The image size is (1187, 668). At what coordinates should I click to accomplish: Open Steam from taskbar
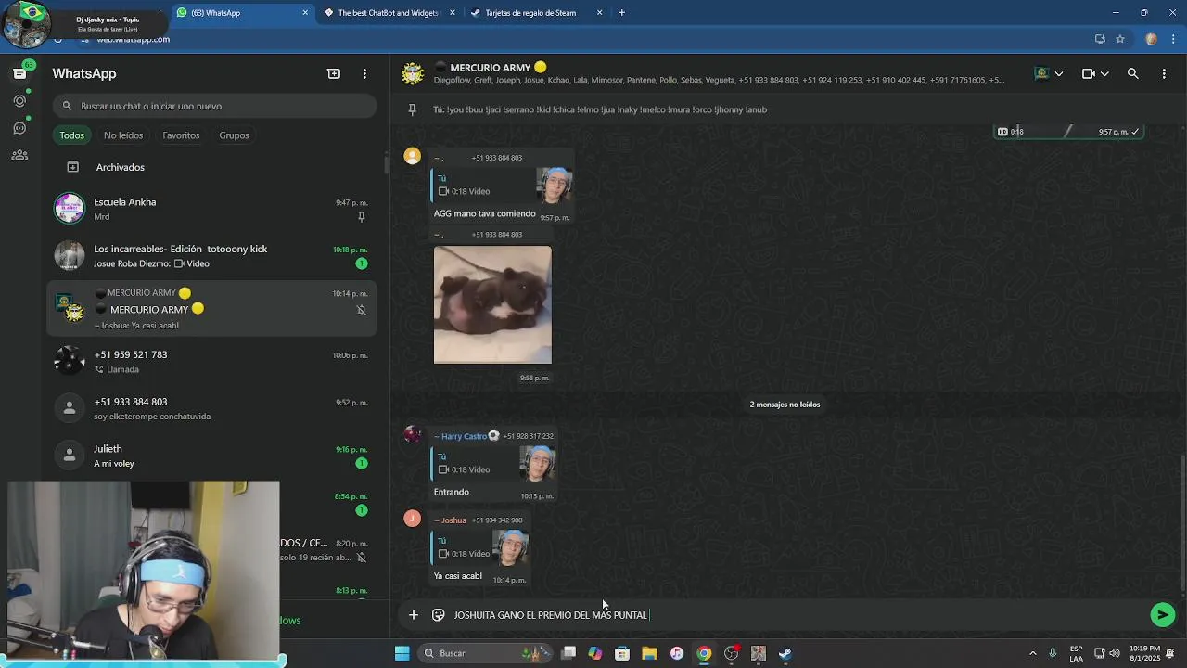pos(785,653)
